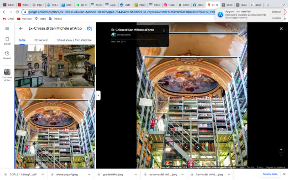
Task: Expand the tab search dropdown
Action: pos(283,5)
